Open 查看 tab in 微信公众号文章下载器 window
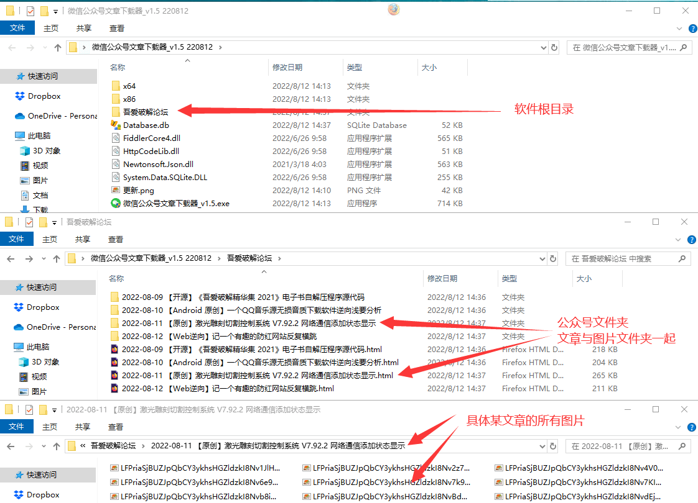Viewport: 698px width, 503px height. 116,29
